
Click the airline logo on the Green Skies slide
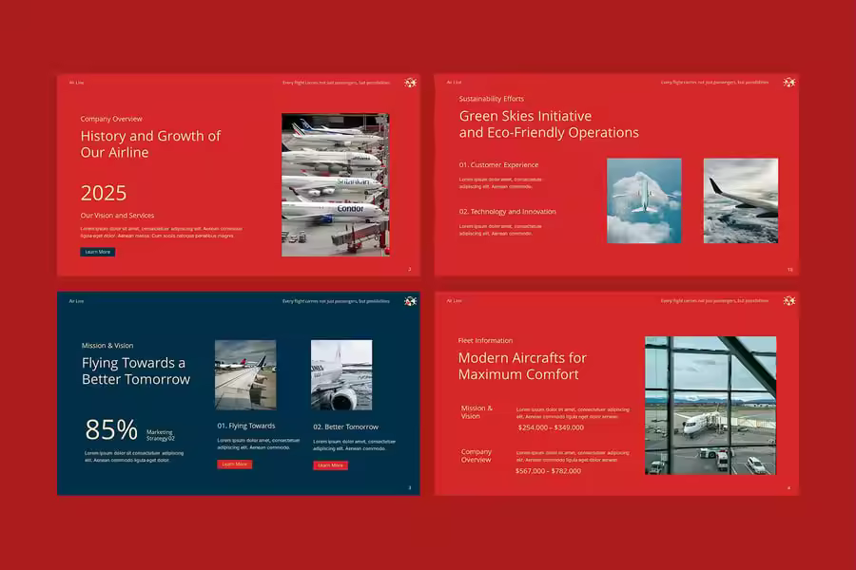(x=788, y=83)
